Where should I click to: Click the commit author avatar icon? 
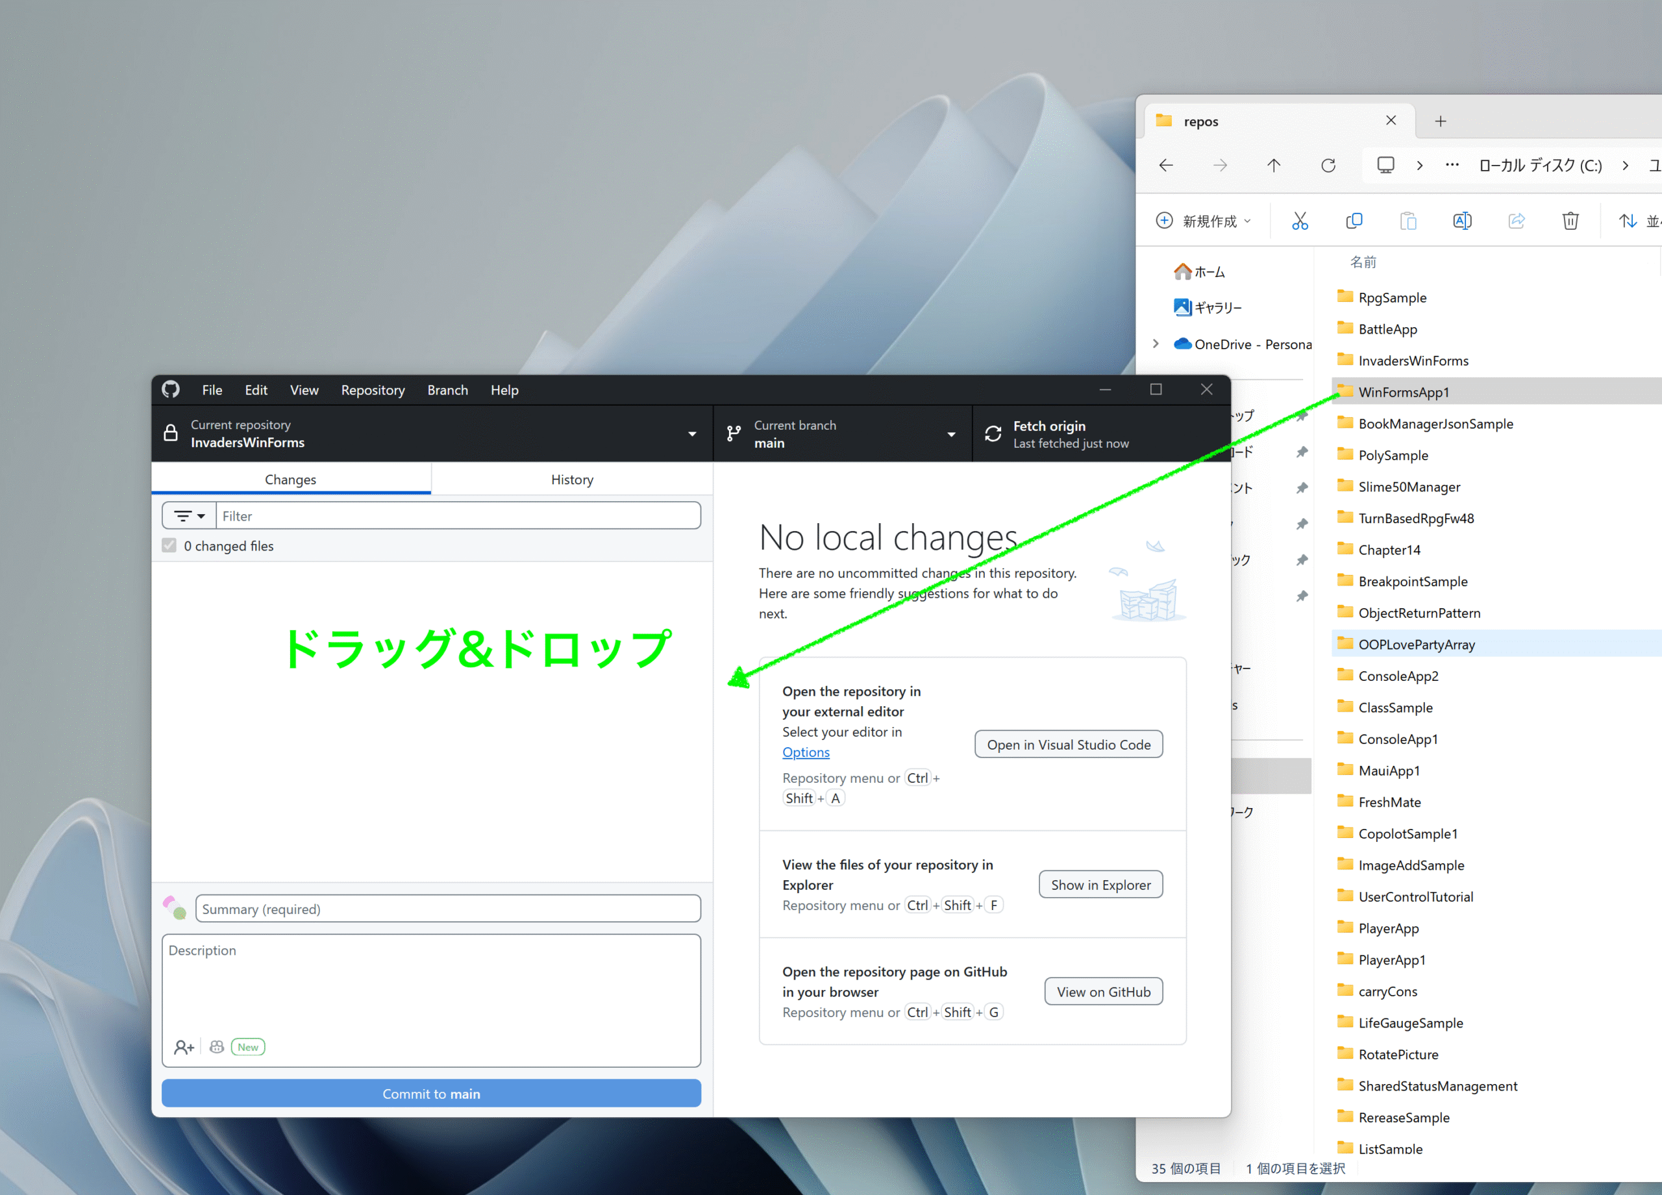[x=175, y=908]
